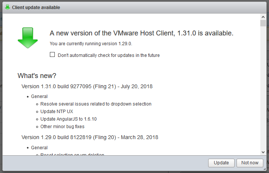
Task: Click the "Other minor bug fixes" entry
Action: point(62,127)
